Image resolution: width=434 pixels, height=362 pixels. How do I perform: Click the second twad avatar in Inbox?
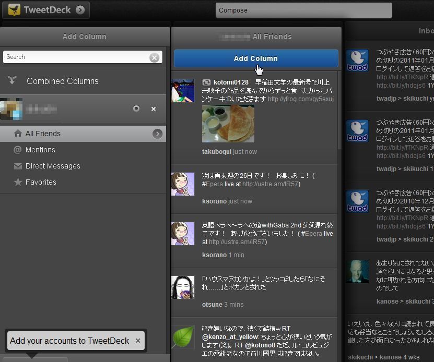pyautogui.click(x=357, y=131)
